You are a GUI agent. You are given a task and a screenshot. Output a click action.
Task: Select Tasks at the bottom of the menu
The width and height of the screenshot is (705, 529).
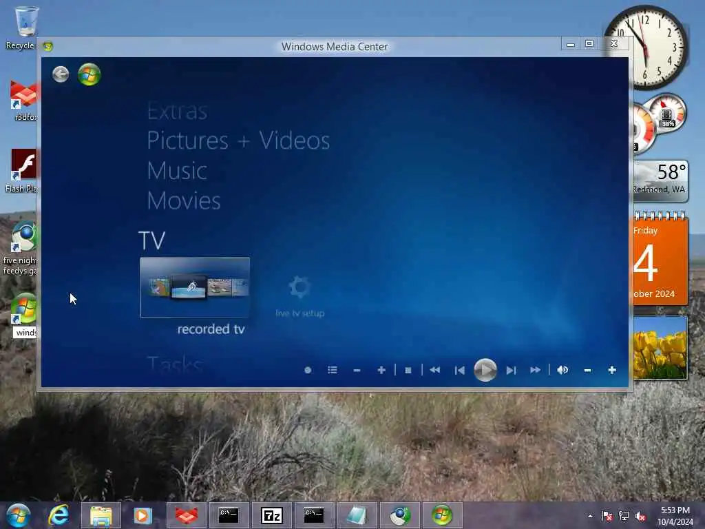[175, 364]
